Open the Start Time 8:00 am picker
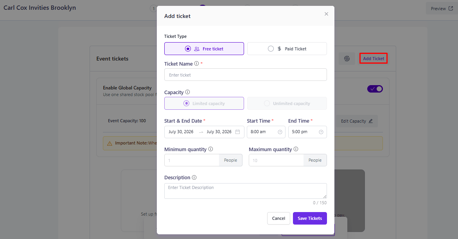 (x=266, y=132)
